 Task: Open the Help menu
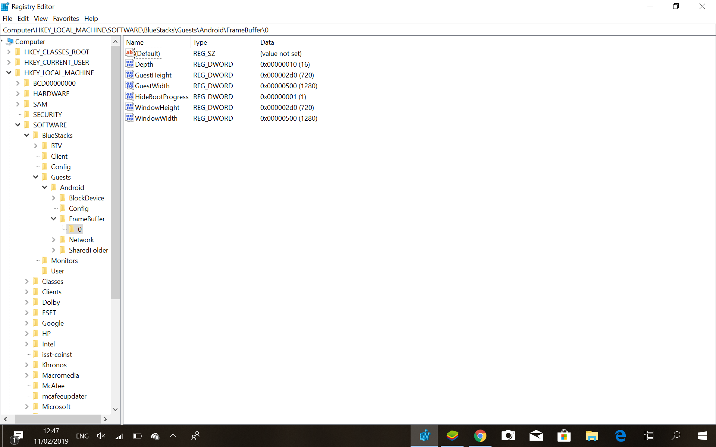pyautogui.click(x=91, y=18)
